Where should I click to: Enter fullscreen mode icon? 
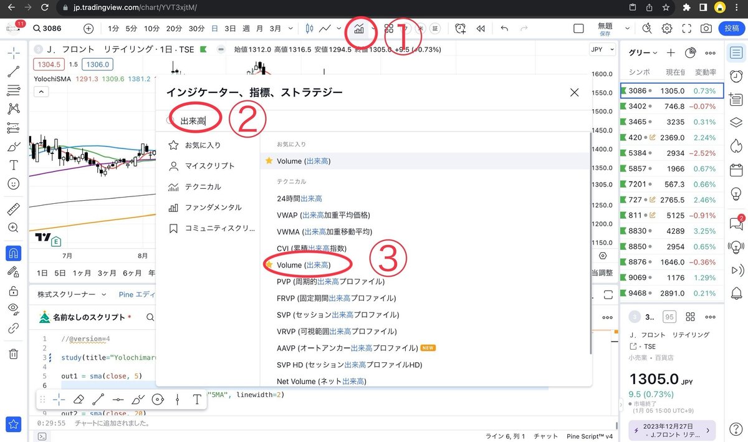[687, 28]
